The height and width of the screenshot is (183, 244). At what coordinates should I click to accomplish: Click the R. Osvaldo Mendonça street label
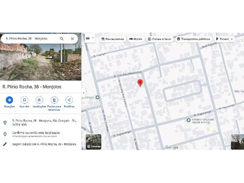pos(127,74)
